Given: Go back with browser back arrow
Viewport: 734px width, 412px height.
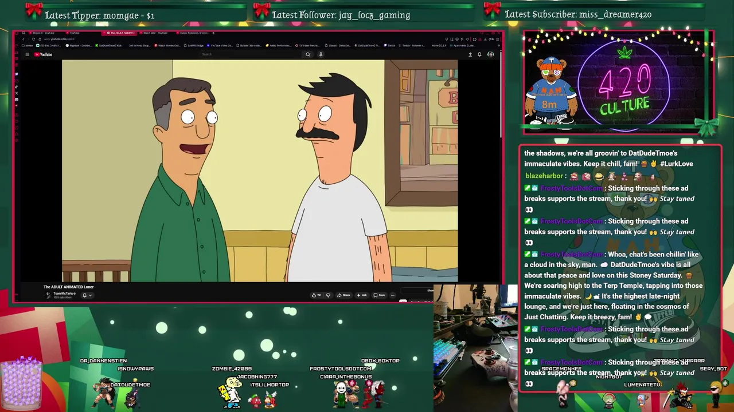Looking at the screenshot, I should click(24, 39).
